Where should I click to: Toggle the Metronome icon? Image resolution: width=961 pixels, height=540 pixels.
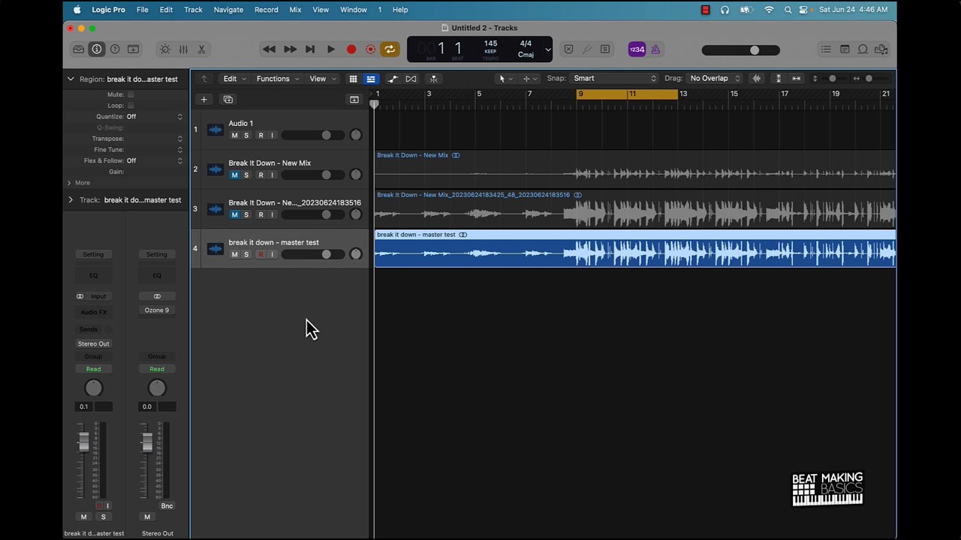coord(655,49)
